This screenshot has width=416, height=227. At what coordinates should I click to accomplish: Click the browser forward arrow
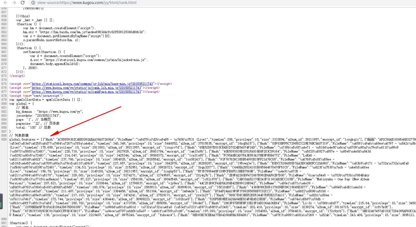pos(14,3)
